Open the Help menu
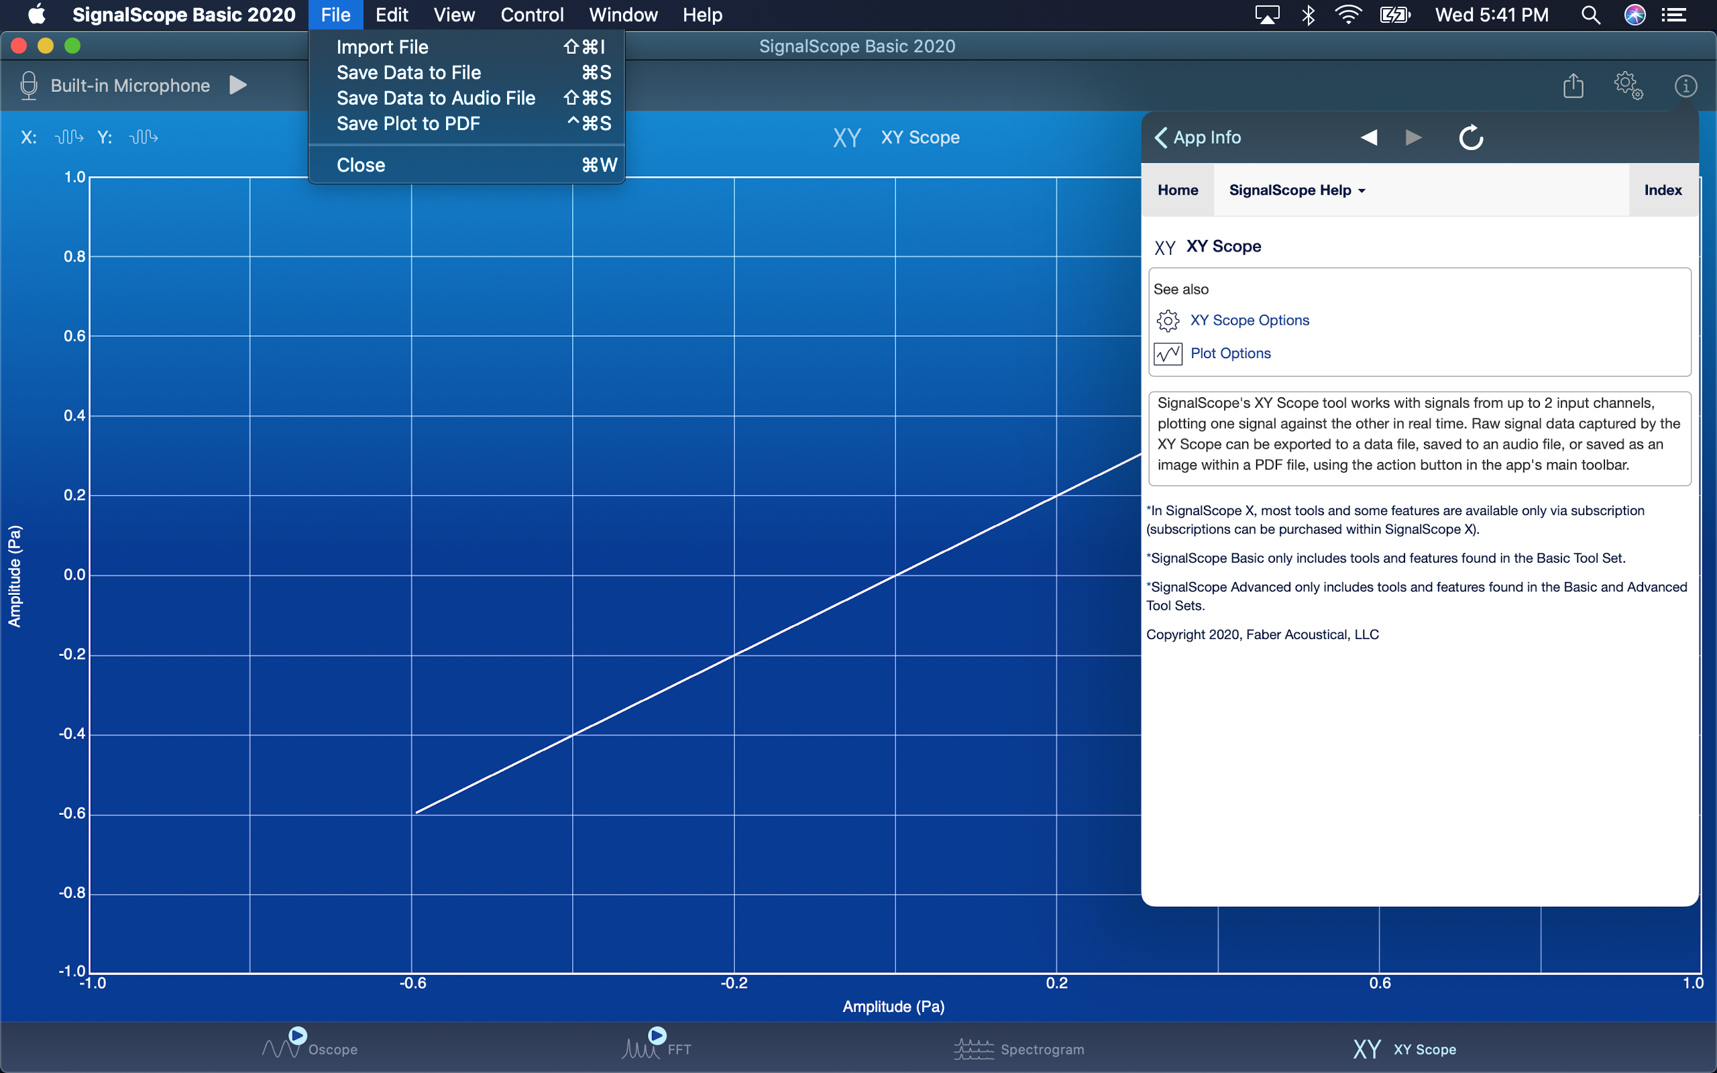Screen dimensions: 1717x1073 (702, 15)
